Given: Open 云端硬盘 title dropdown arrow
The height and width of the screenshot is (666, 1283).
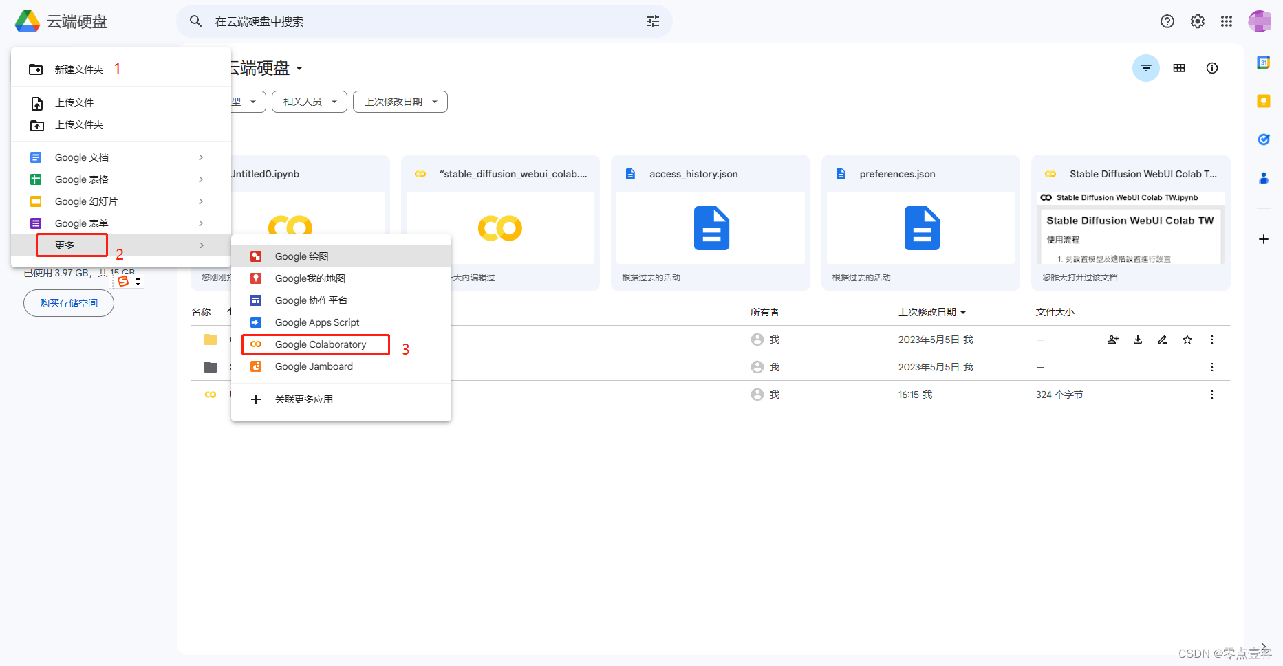Looking at the screenshot, I should pos(299,68).
